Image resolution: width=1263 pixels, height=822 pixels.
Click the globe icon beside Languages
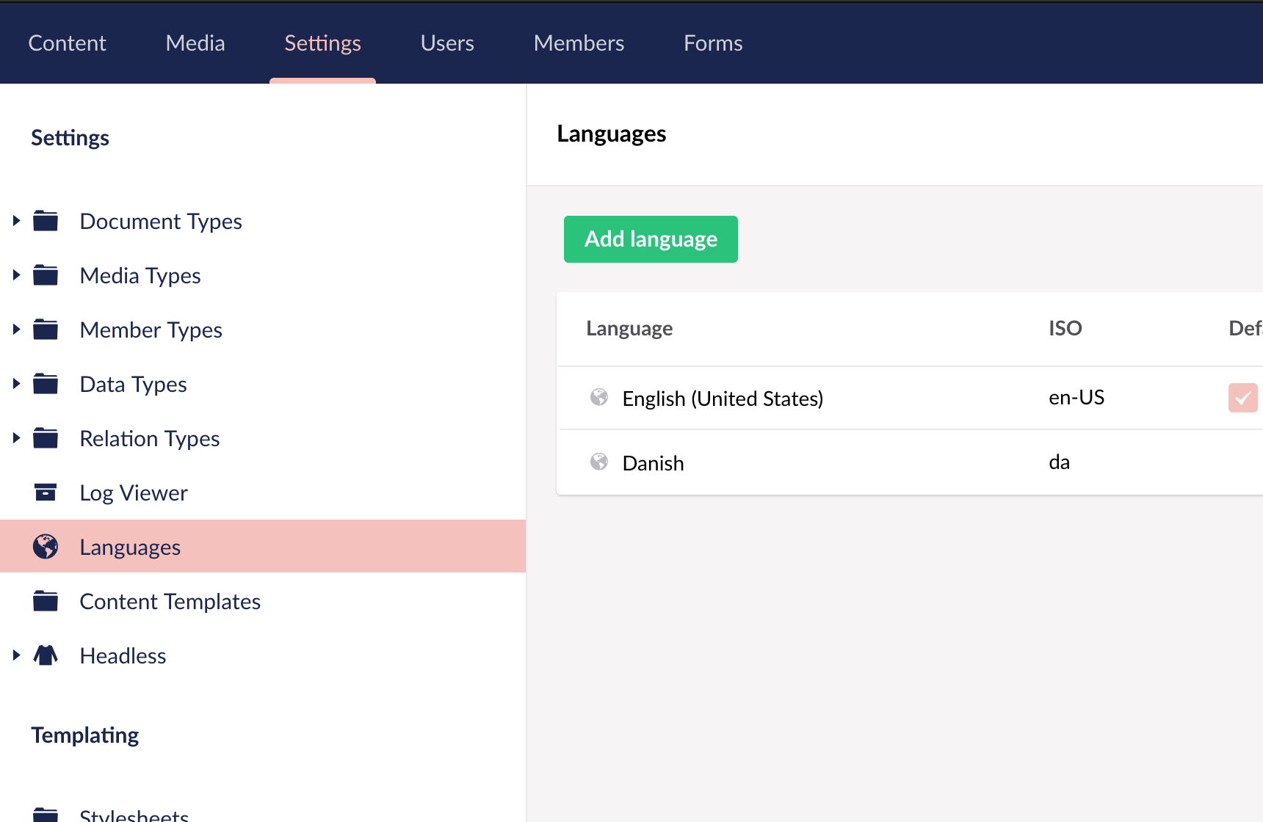click(x=46, y=546)
